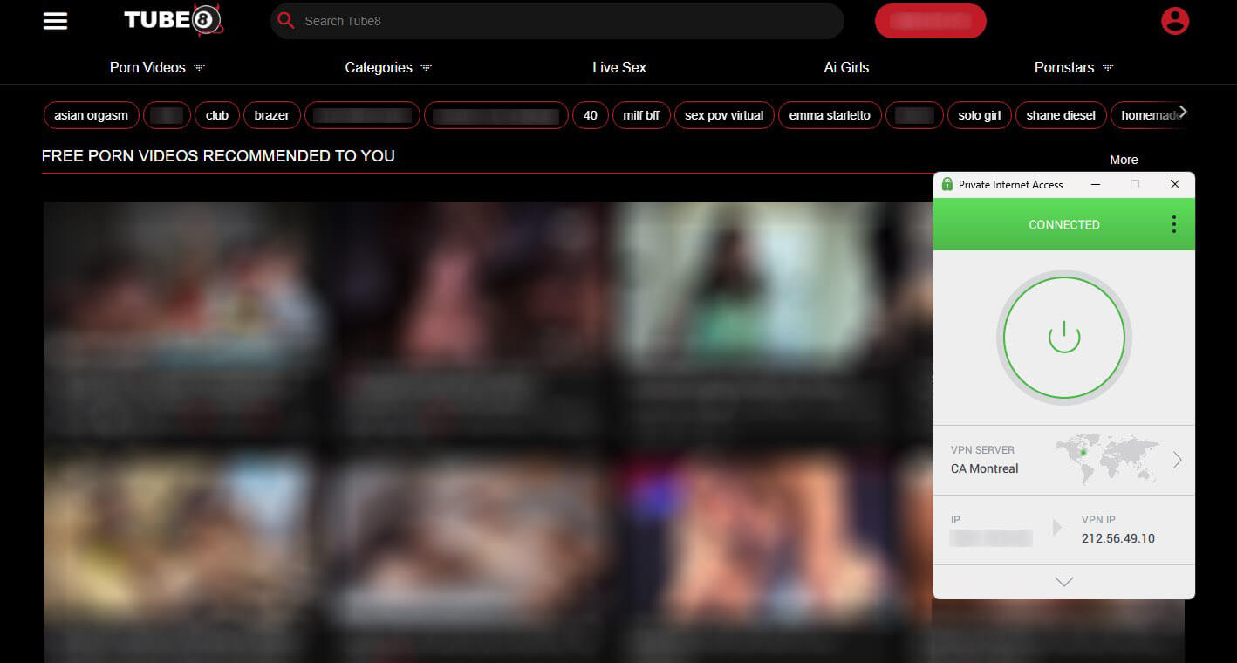Expand the Categories dropdown
The height and width of the screenshot is (663, 1237).
[x=426, y=67]
